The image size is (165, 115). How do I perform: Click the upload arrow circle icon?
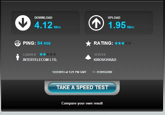pyautogui.click(x=96, y=23)
